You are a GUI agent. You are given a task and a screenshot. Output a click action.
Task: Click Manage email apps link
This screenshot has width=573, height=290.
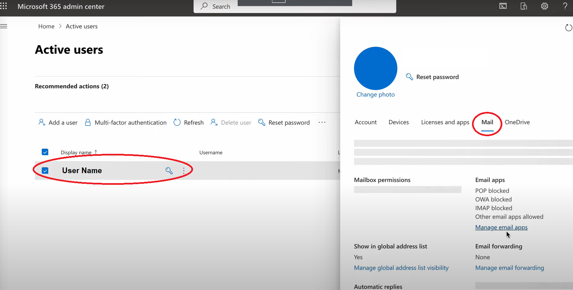click(x=501, y=227)
